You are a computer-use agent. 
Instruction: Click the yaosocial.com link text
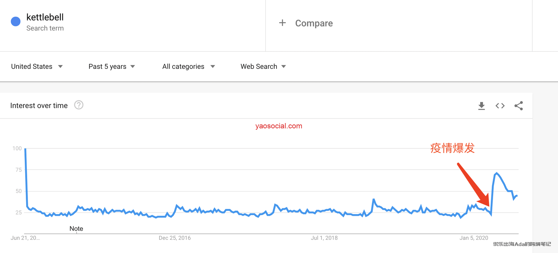[279, 126]
